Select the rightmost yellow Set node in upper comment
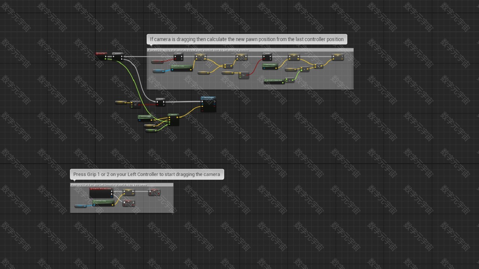This screenshot has width=479, height=269. pyautogui.click(x=338, y=57)
